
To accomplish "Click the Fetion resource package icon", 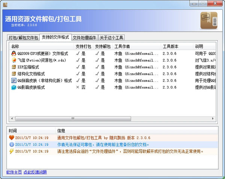I will click(14, 60).
